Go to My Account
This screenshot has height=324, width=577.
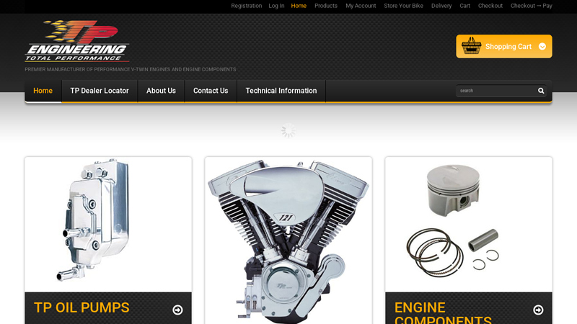[361, 6]
